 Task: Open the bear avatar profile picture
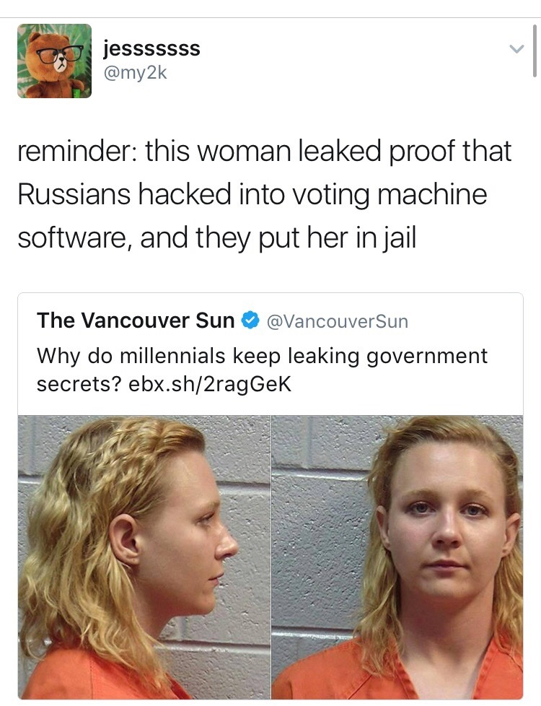54,61
